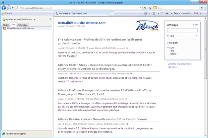Click the Read Mail toolbar icon

point(162,13)
